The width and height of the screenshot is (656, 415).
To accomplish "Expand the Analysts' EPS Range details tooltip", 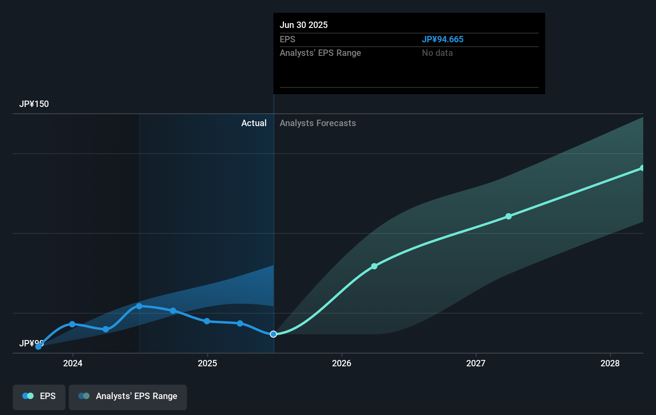I will [x=320, y=53].
